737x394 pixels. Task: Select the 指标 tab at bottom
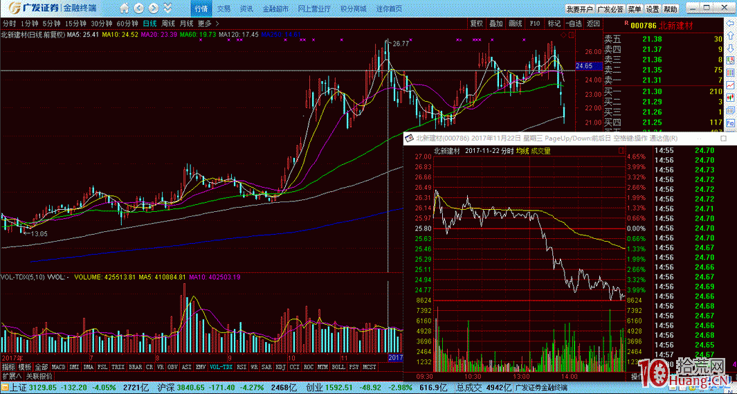tap(8, 367)
